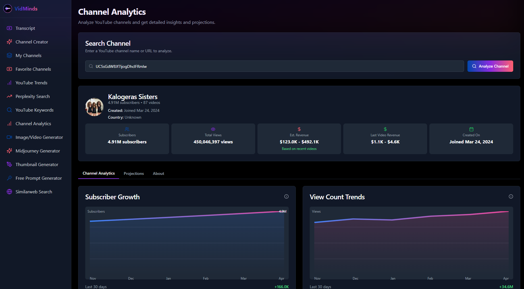Image resolution: width=524 pixels, height=289 pixels.
Task: Click the Country: Unknown text
Action: point(124,117)
